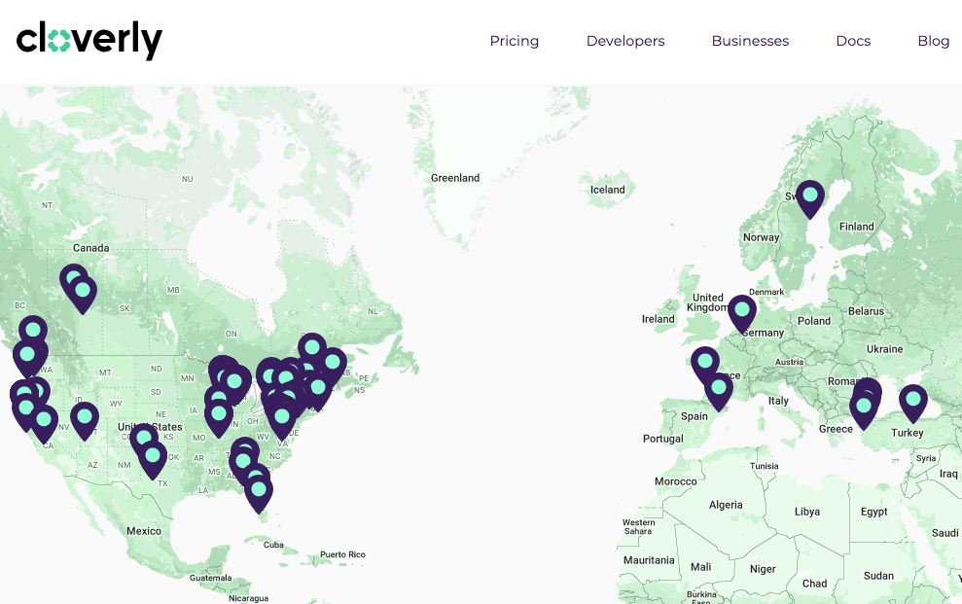Click the pin over Texas panhandle
The image size is (962, 604).
[x=152, y=459]
